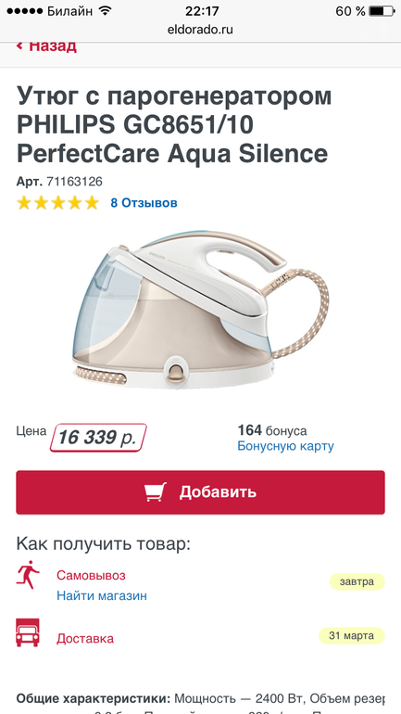Tap the battery icon in status bar
This screenshot has width=401, height=714.
click(382, 11)
